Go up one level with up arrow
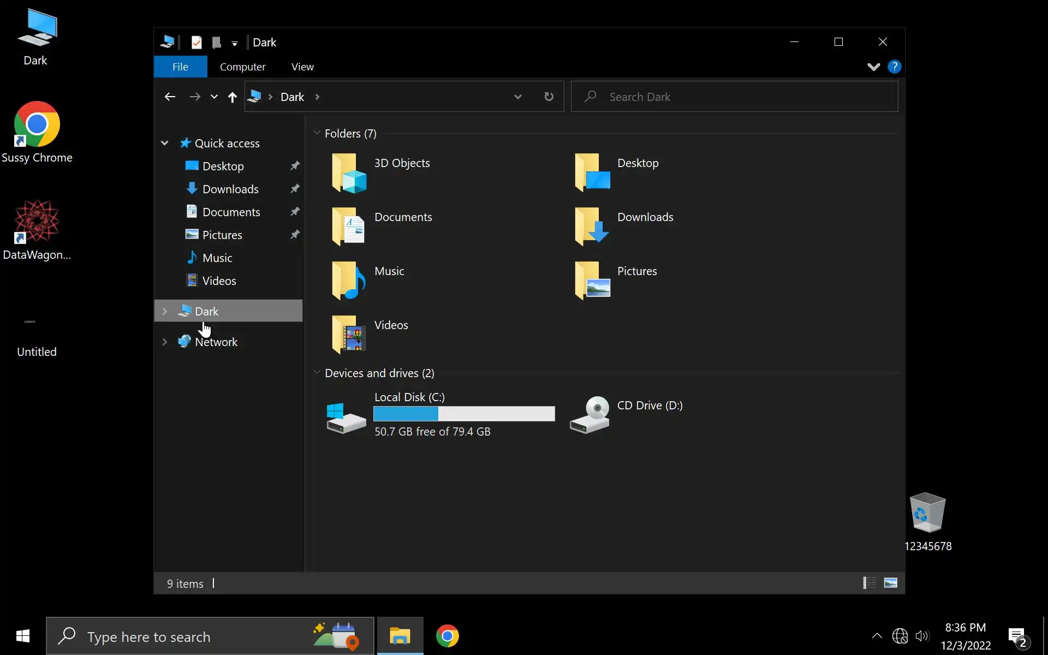Viewport: 1048px width, 655px height. coord(233,97)
